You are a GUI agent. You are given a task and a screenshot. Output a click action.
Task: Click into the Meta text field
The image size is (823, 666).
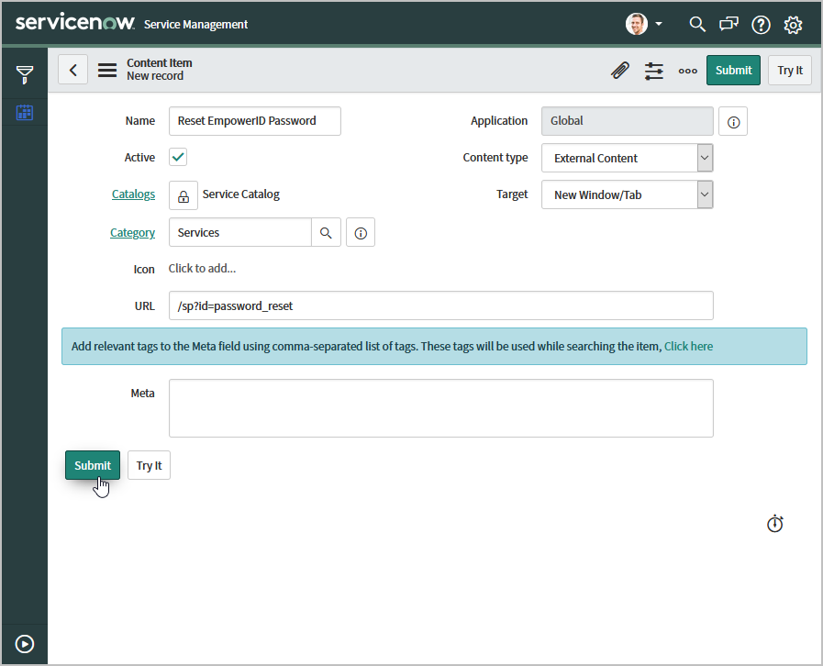point(440,408)
